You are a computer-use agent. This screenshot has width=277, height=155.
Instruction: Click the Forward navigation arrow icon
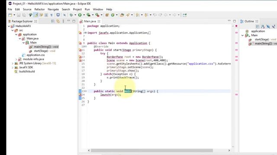174,15
